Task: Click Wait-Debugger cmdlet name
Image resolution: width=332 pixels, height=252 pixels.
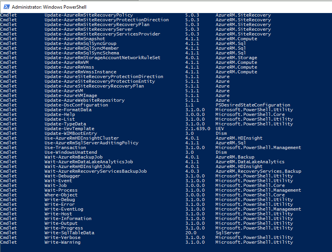Action: pos(62,176)
